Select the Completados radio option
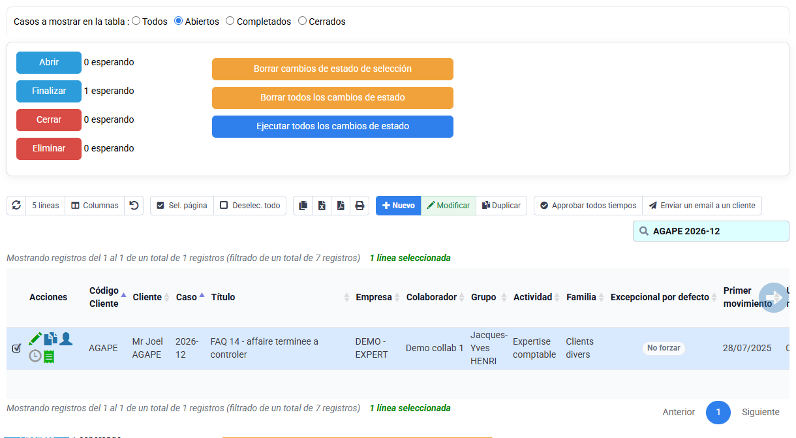The image size is (796, 438). (230, 21)
